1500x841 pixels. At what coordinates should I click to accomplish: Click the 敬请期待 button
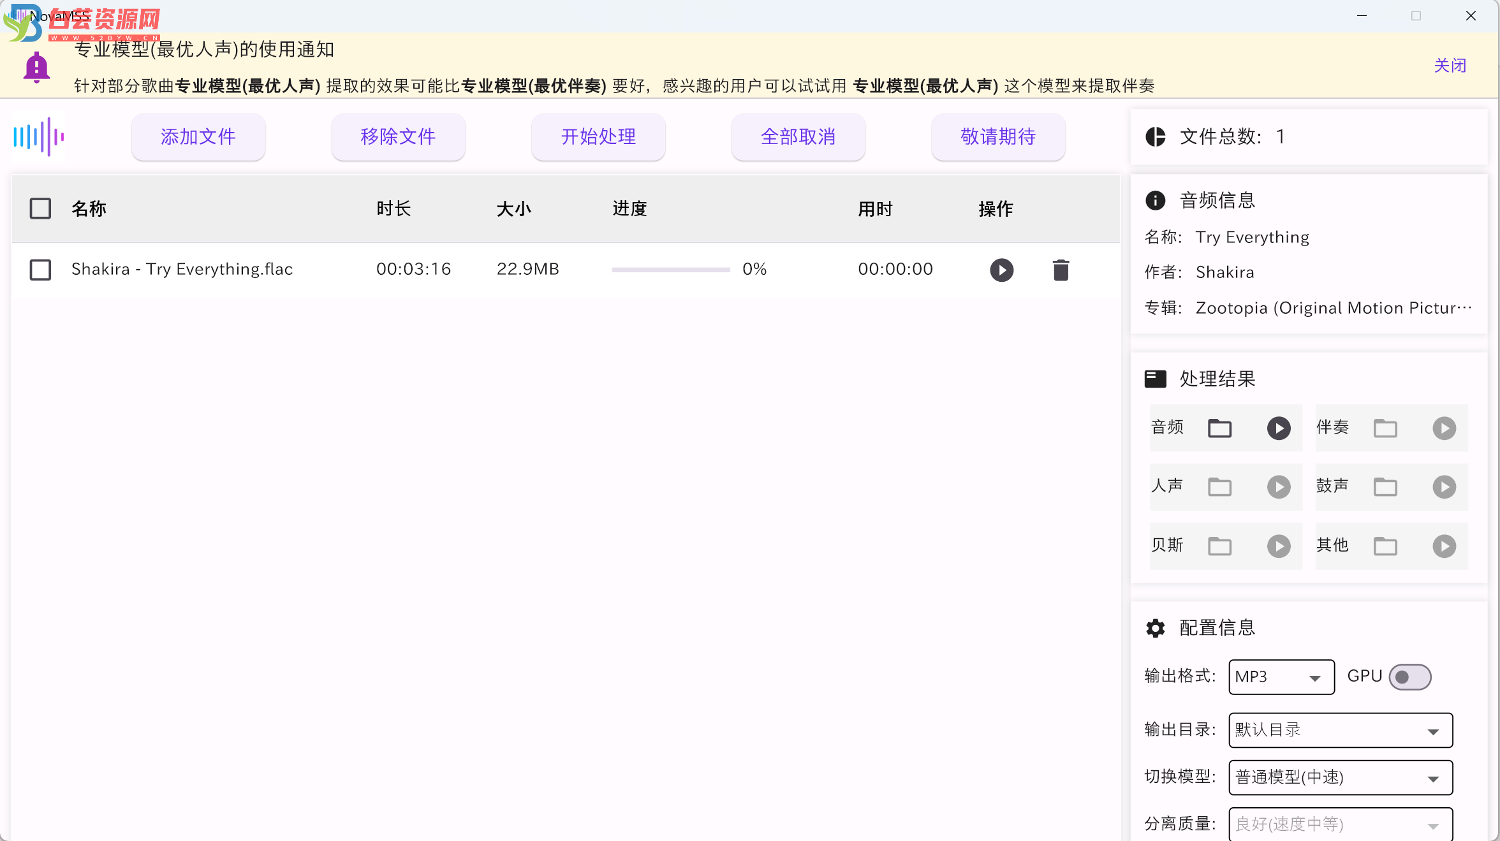pos(998,136)
